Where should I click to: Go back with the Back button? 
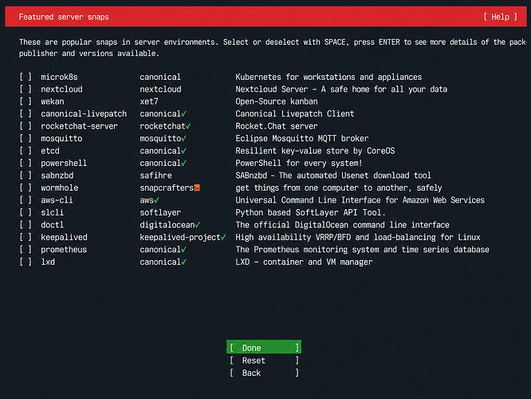[x=264, y=373]
